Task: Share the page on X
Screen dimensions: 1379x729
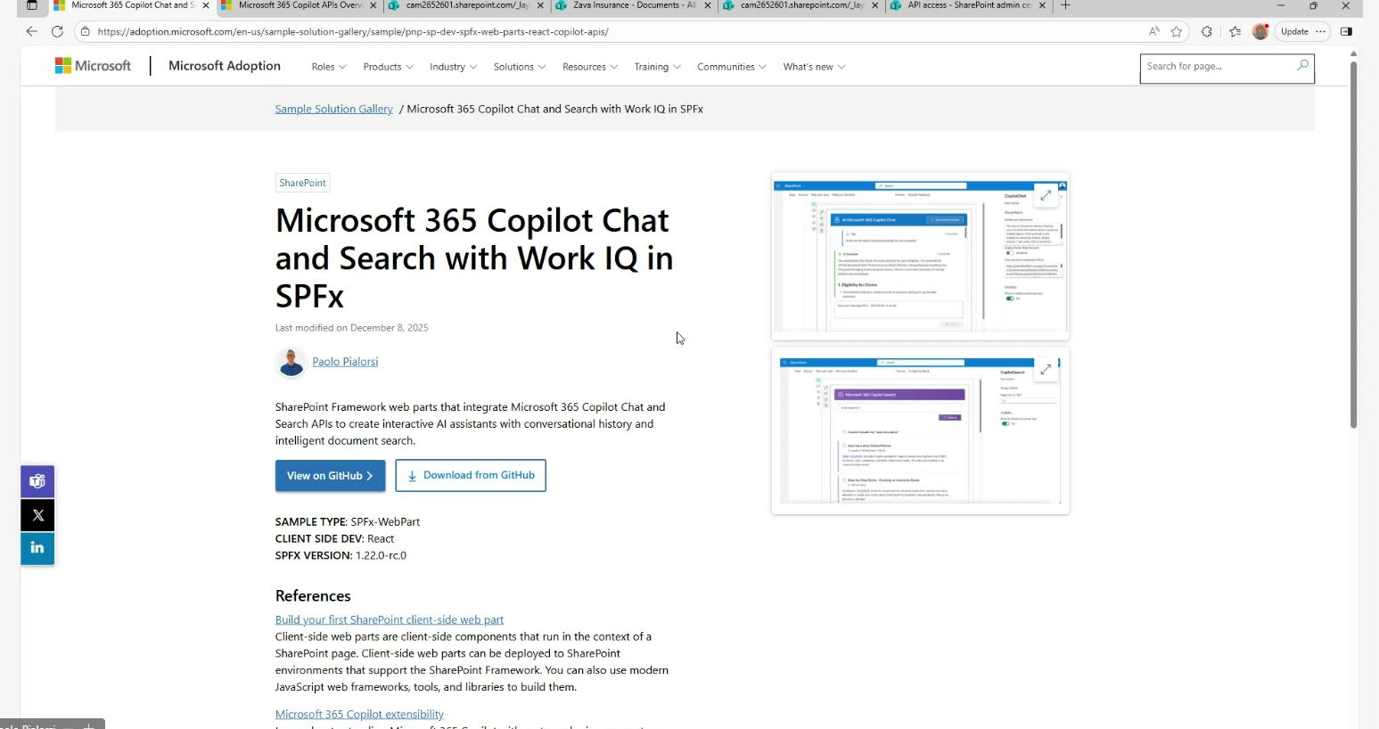Action: pos(37,515)
